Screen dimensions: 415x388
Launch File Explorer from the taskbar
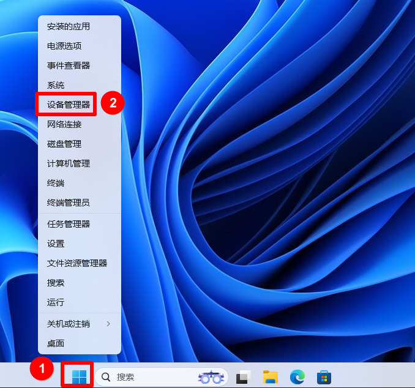(270, 376)
